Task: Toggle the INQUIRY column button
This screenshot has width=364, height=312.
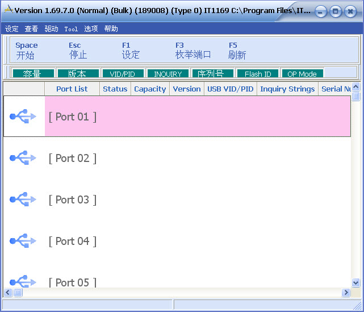Action: 168,74
